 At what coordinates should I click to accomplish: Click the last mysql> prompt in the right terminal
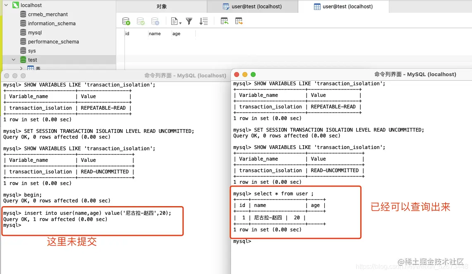[242, 241]
